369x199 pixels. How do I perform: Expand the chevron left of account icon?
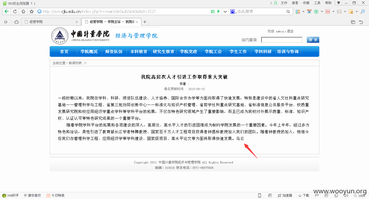[x=271, y=3]
